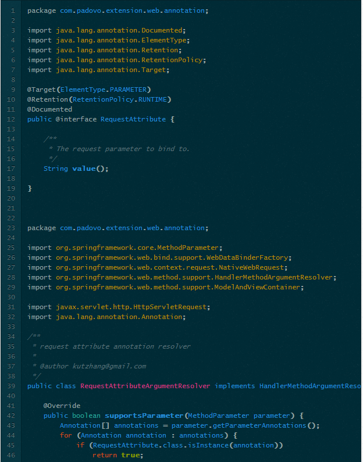Click @Target(ElementType.PARAMETER) annotation
The width and height of the screenshot is (363, 462).
tap(89, 89)
